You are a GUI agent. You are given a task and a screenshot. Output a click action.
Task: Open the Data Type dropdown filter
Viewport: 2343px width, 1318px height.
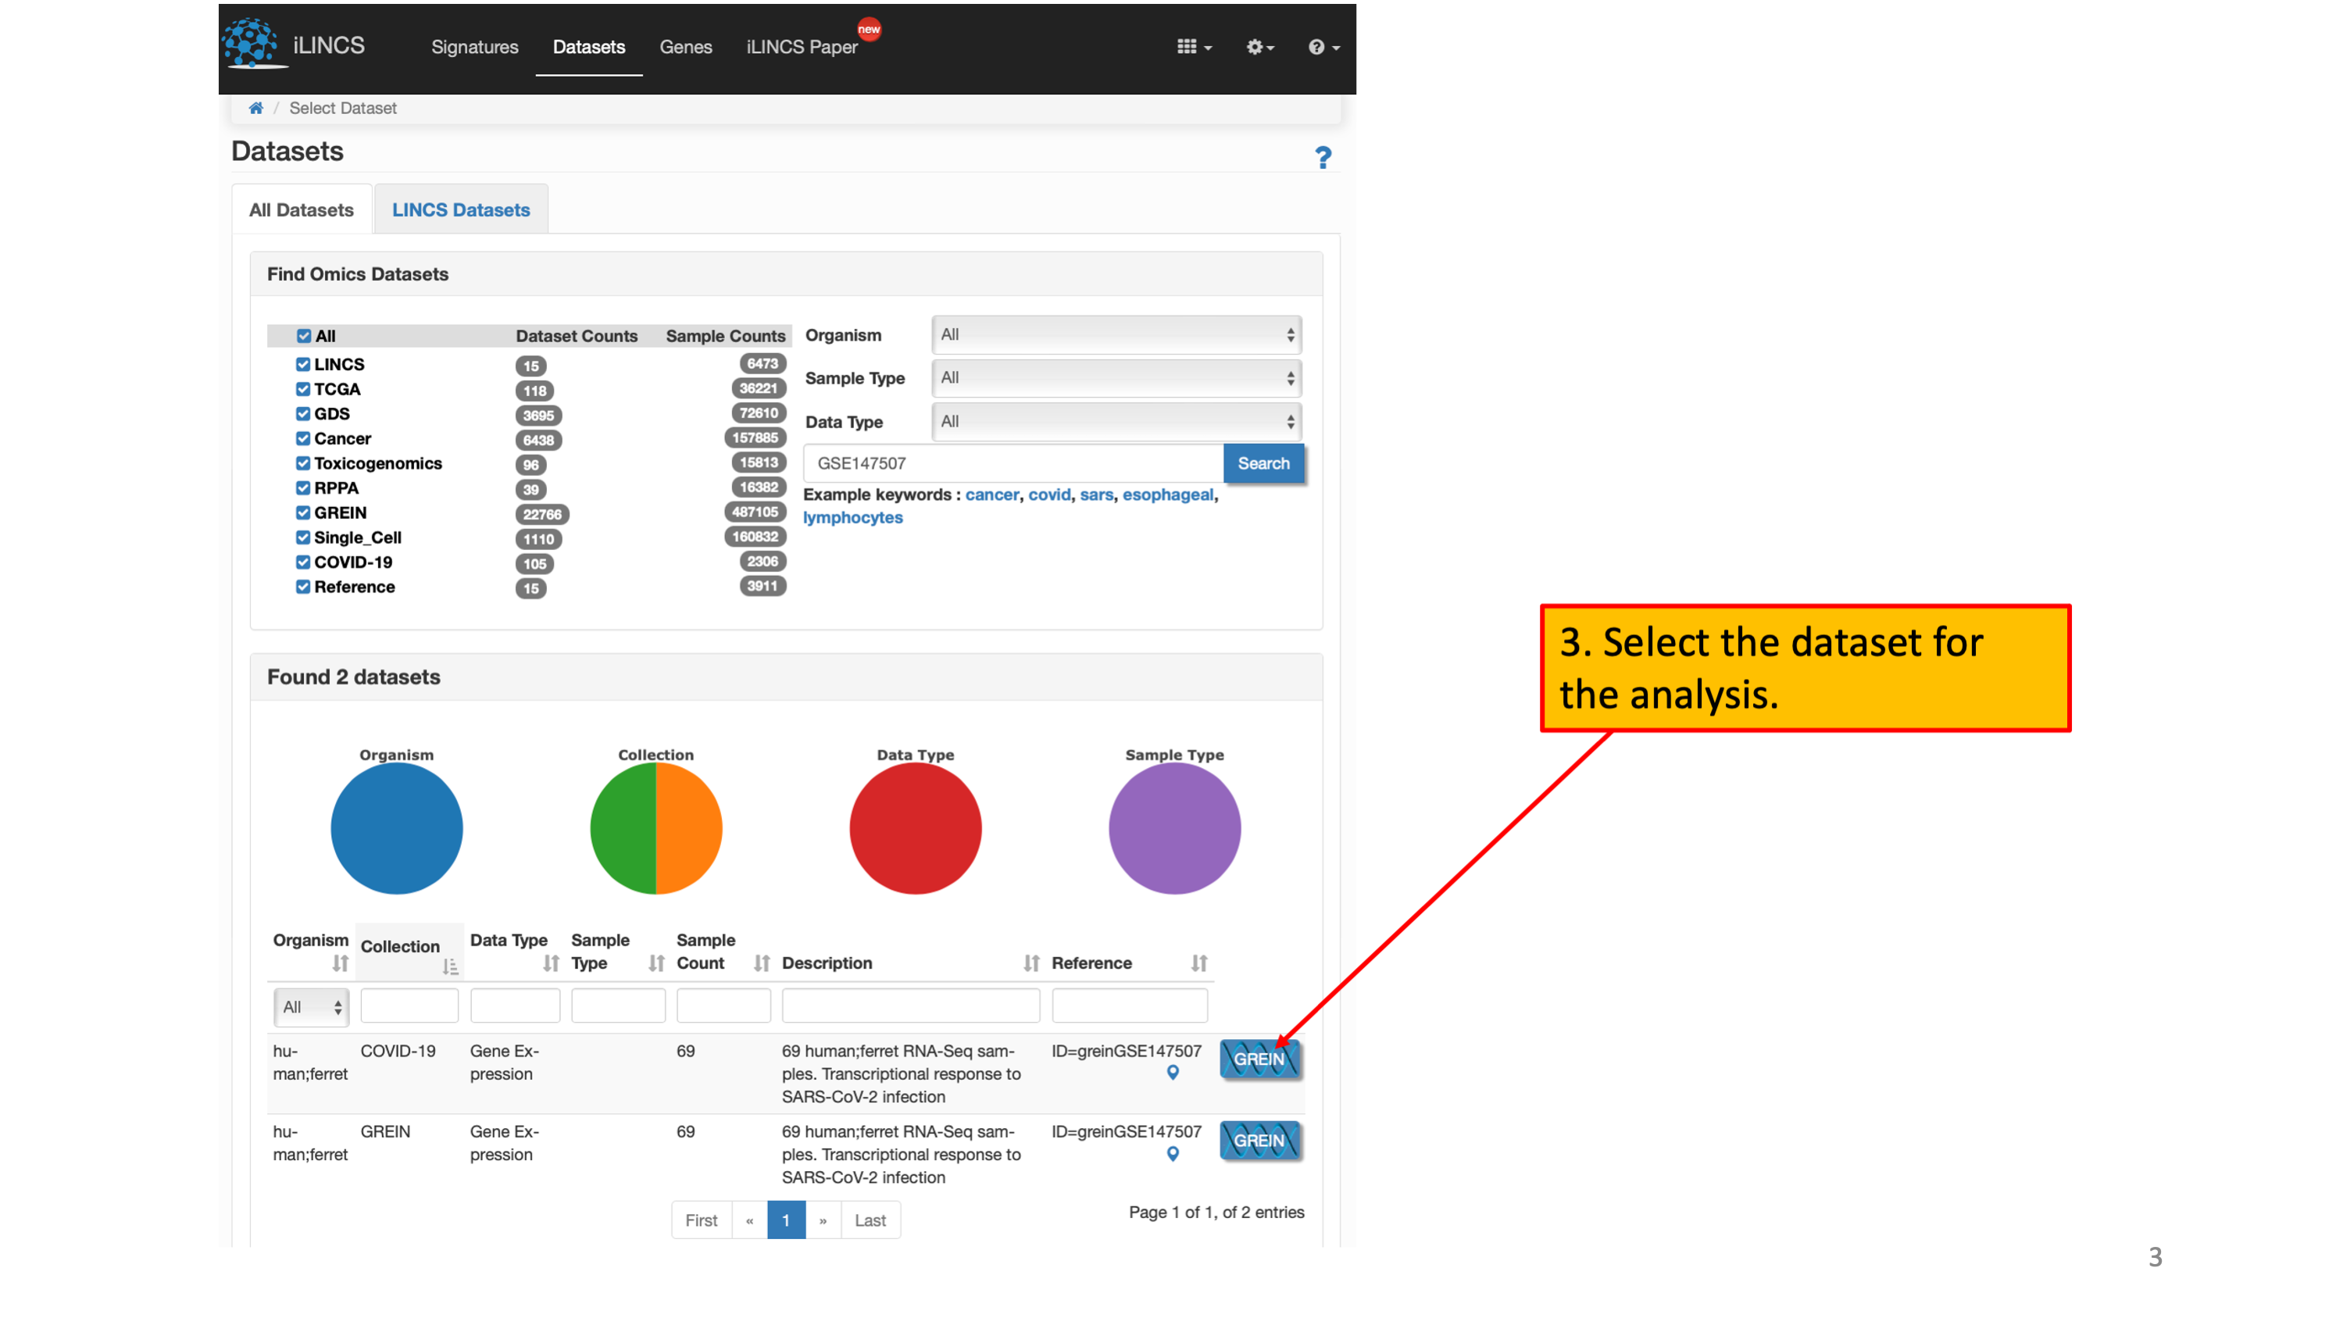click(x=1116, y=421)
